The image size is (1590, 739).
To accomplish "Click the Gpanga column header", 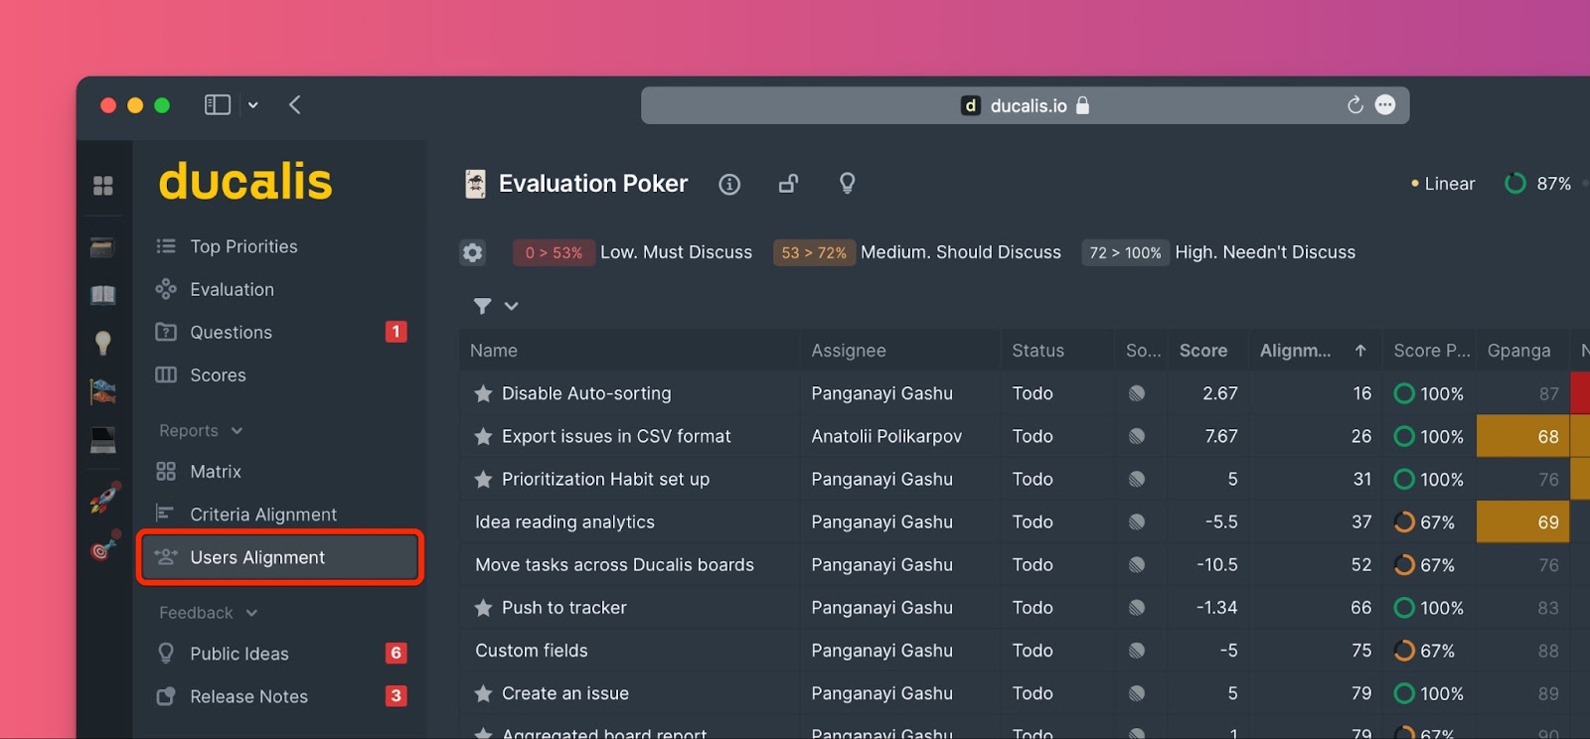I will click(1519, 351).
